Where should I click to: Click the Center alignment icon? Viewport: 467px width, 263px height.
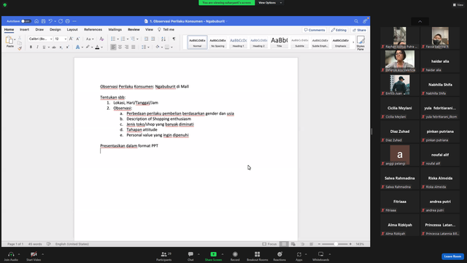click(120, 47)
